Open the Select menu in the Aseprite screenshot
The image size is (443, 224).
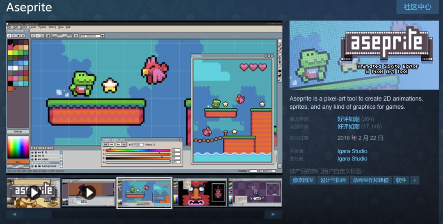point(52,27)
